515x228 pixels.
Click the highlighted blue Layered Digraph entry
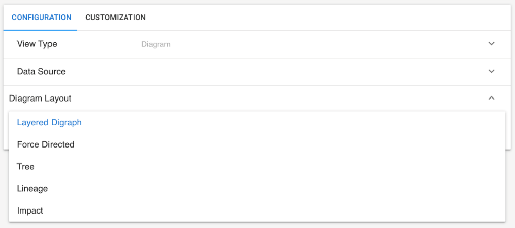49,123
